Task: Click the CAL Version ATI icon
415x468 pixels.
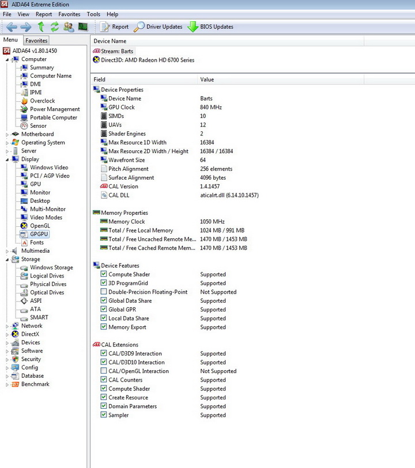Action: [x=104, y=187]
